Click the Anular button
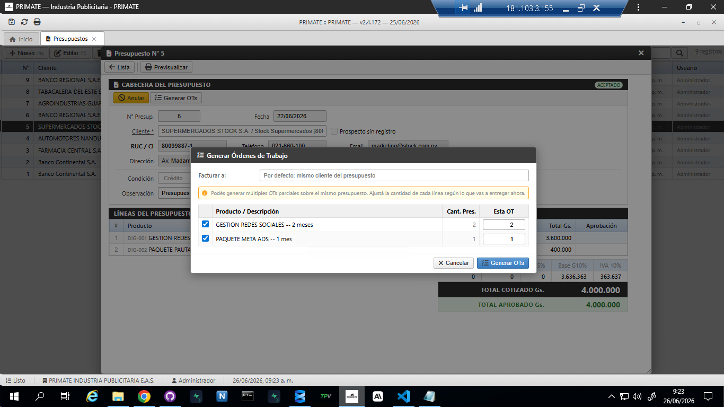Screen dimensions: 724x407 [131, 98]
